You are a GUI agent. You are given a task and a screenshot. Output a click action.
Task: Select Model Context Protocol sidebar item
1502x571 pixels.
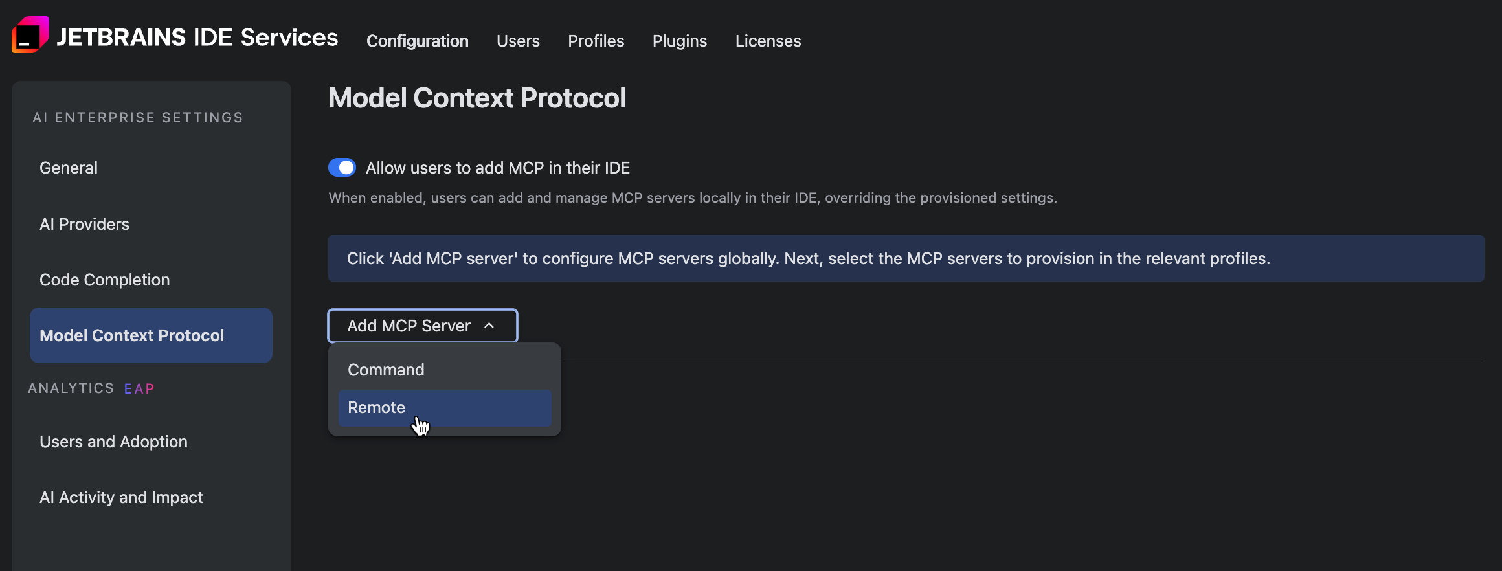coord(151,335)
